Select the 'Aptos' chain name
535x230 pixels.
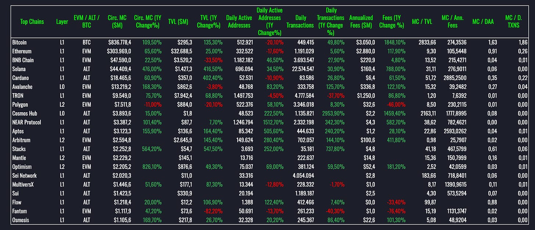(x=18, y=131)
